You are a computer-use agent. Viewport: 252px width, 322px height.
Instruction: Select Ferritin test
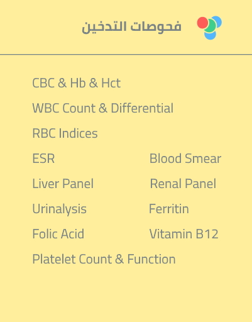click(169, 209)
